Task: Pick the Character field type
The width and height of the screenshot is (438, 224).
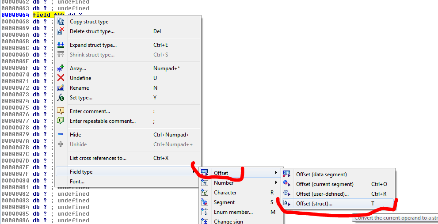Action: [225, 193]
